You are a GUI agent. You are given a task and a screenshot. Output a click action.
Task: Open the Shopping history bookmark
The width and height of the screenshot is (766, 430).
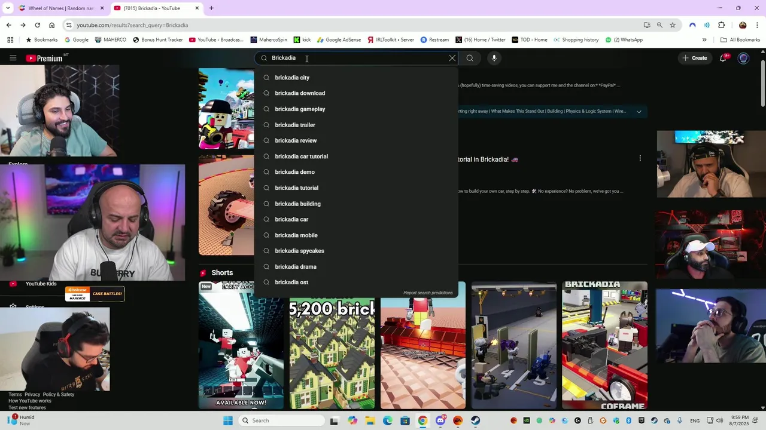(x=576, y=40)
